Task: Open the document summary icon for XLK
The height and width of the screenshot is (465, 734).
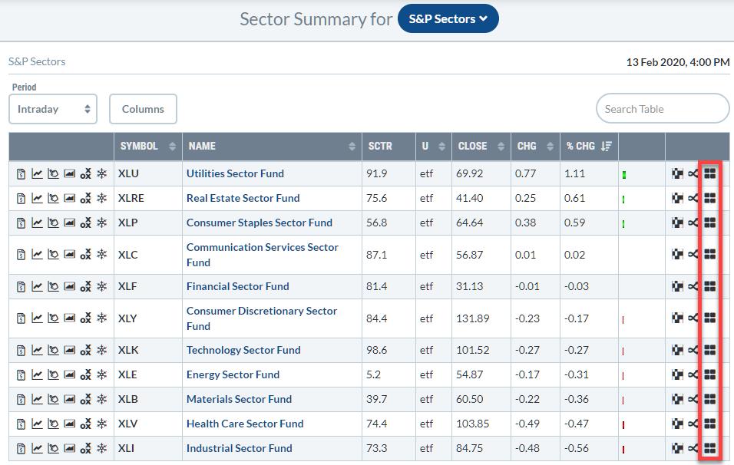Action: pyautogui.click(x=21, y=351)
